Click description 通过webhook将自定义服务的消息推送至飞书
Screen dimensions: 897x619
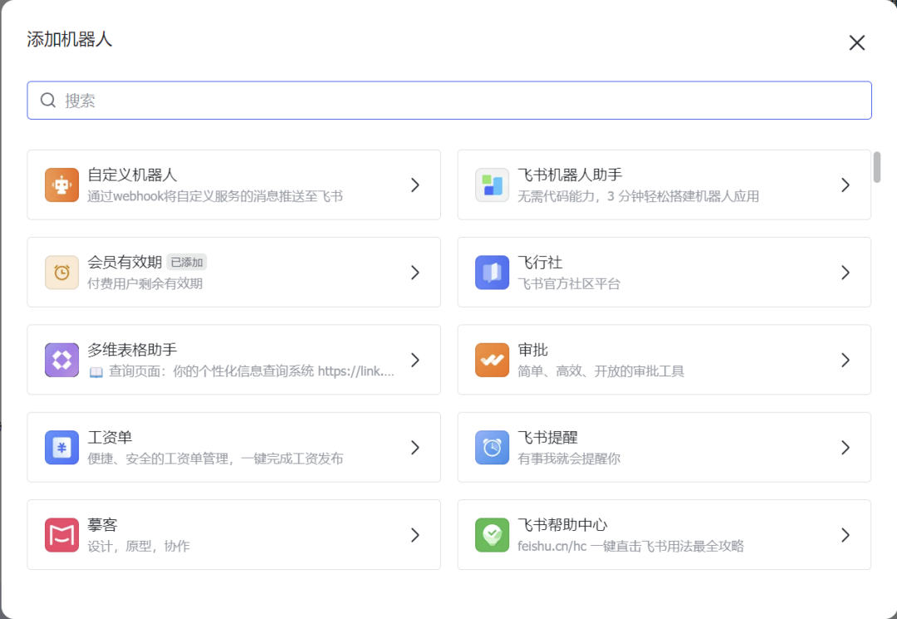click(215, 196)
